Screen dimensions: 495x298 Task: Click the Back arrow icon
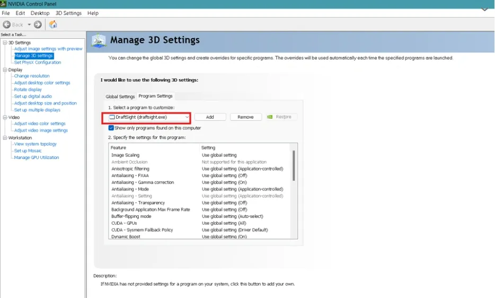pyautogui.click(x=7, y=24)
